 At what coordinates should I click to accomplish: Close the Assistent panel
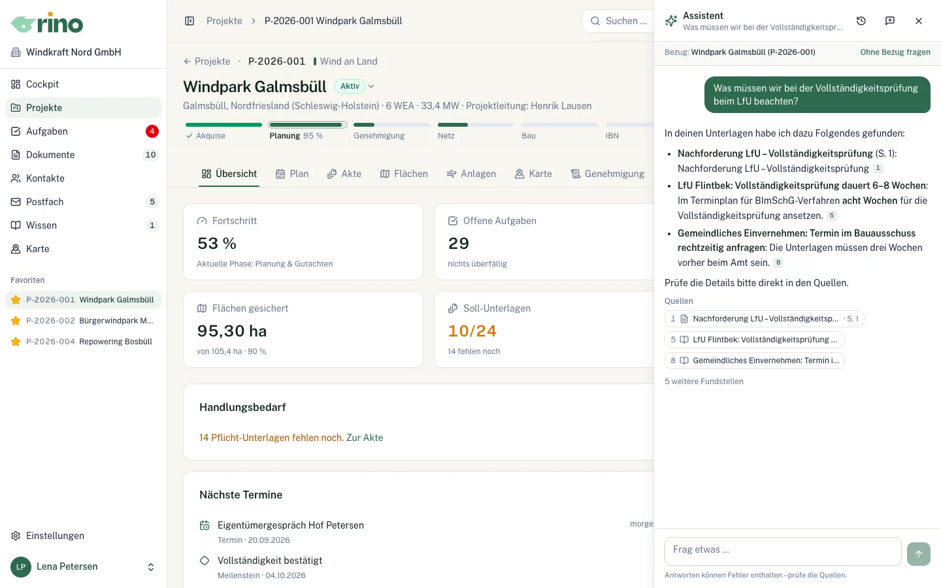pos(919,21)
